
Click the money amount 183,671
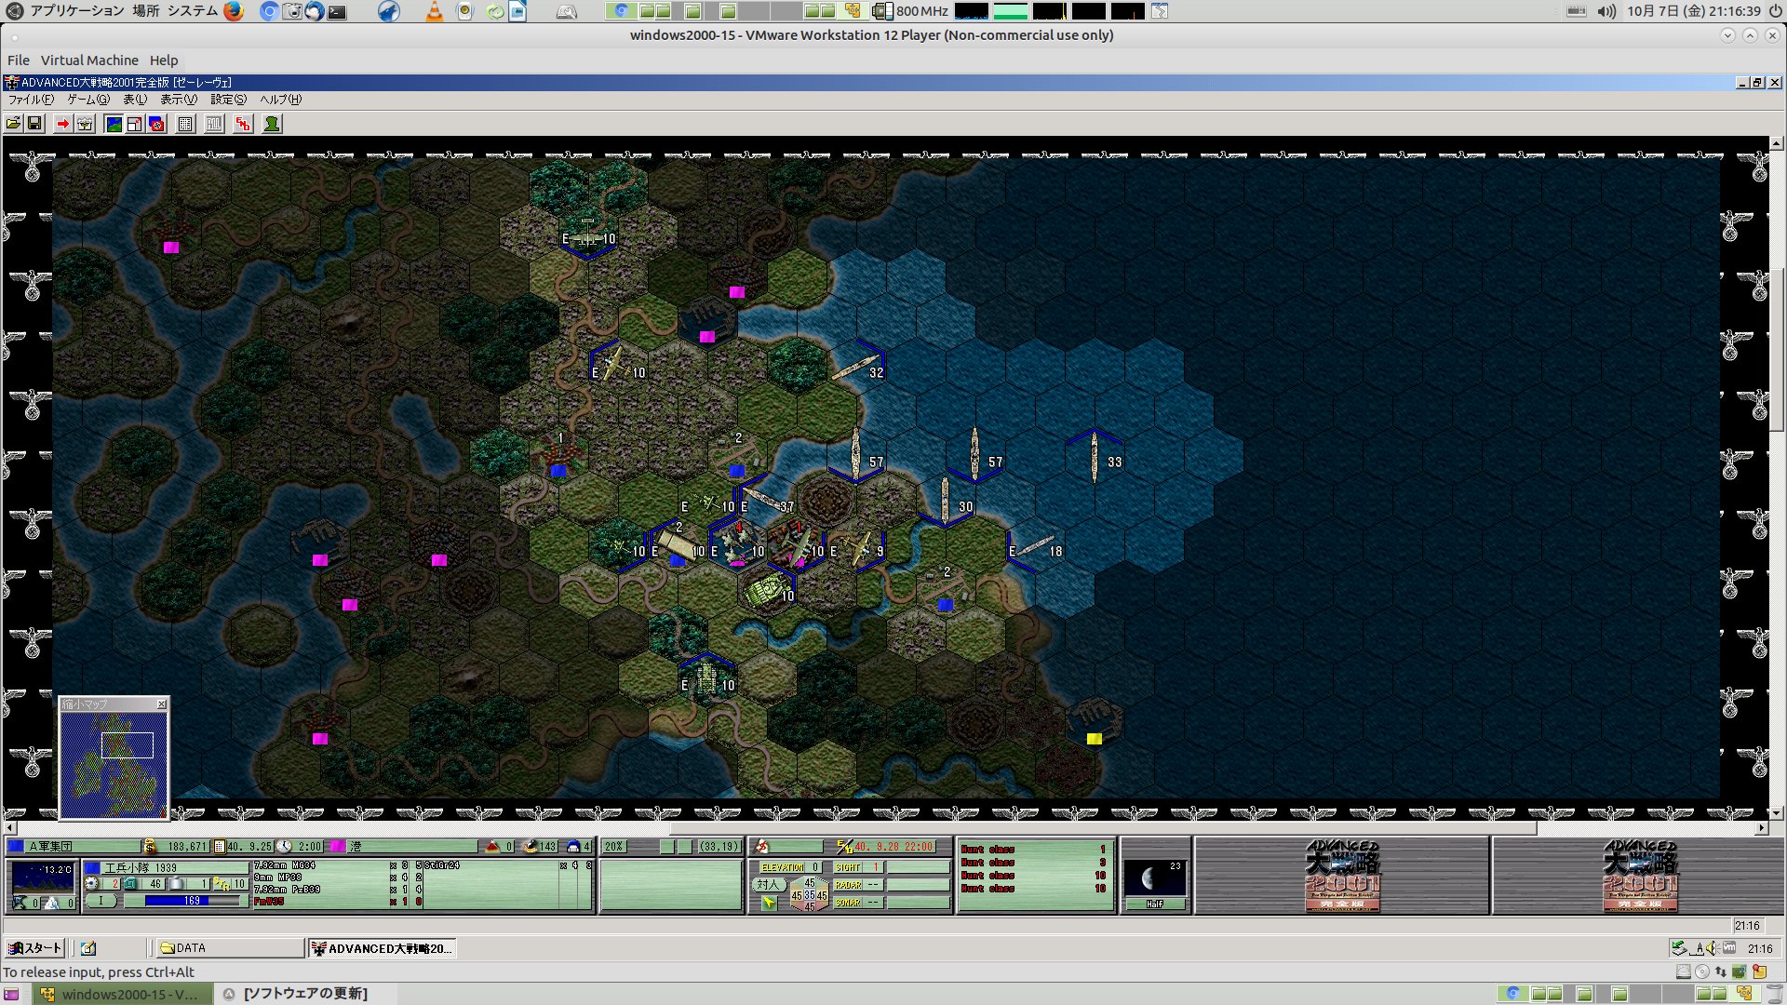(187, 847)
